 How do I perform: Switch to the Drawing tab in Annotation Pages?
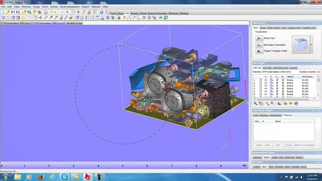click(263, 115)
